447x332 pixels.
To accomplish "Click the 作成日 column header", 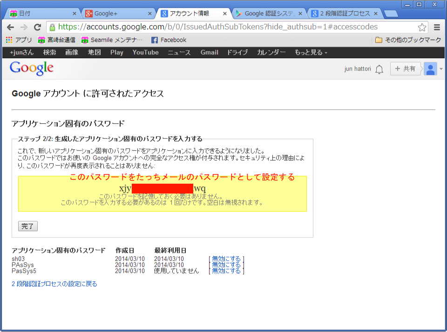I will tap(125, 250).
